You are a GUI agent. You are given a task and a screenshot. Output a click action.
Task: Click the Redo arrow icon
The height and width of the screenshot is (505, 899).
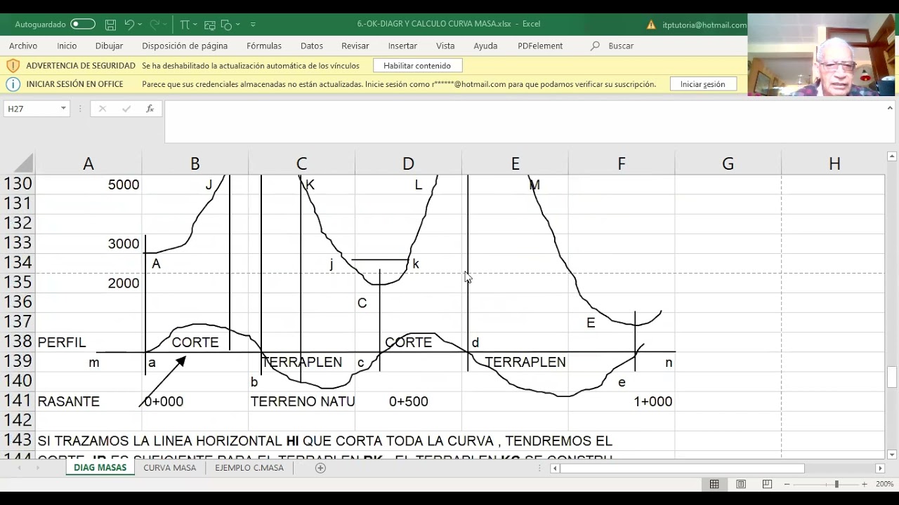tap(154, 25)
